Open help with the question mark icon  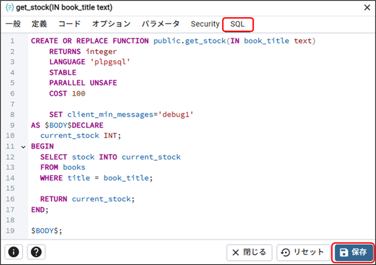pos(36,252)
